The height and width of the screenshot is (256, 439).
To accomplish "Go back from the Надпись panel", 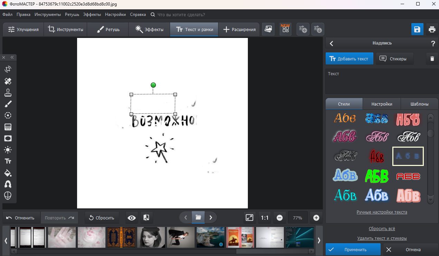I will click(331, 43).
